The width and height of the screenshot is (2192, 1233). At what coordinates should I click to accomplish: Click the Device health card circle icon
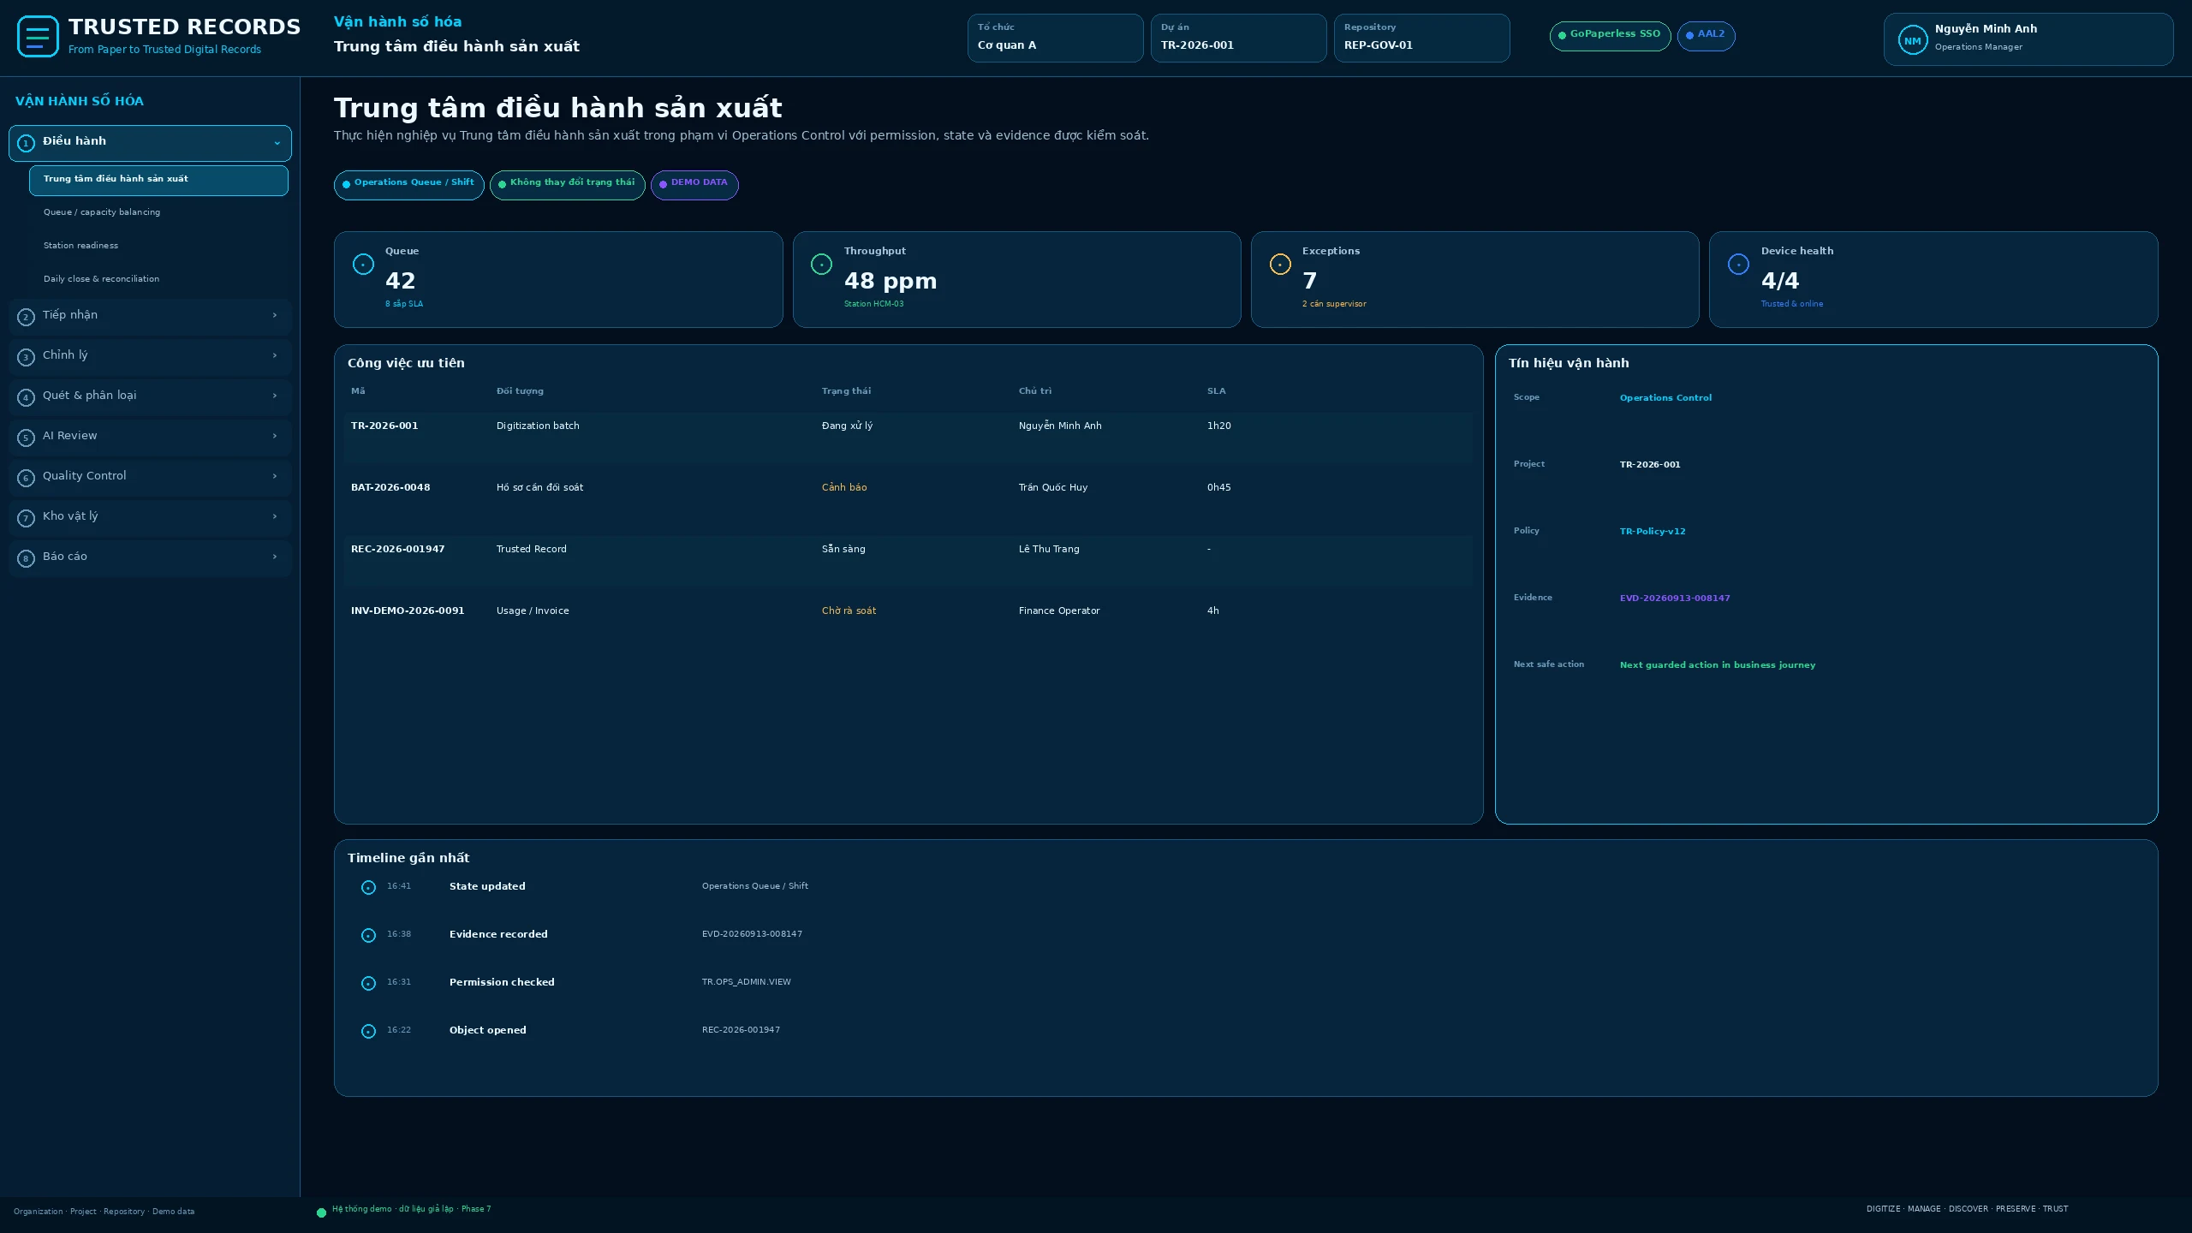pyautogui.click(x=1738, y=265)
